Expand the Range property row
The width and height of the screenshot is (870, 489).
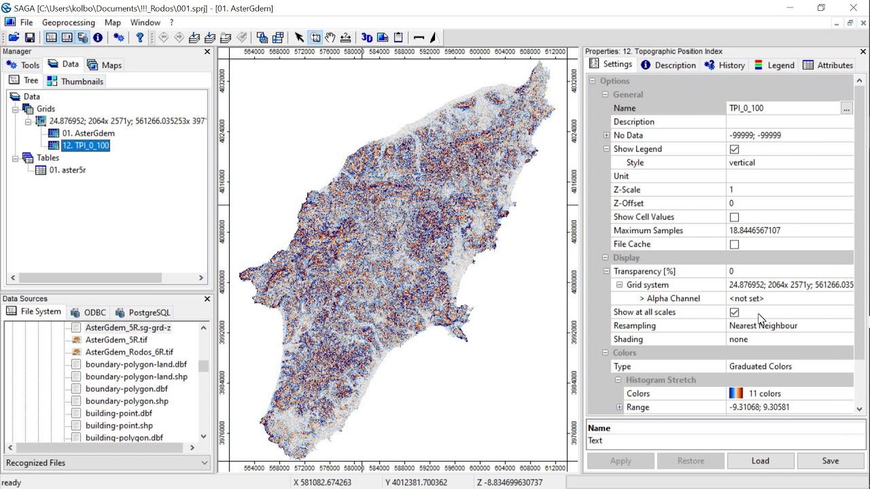pyautogui.click(x=619, y=407)
